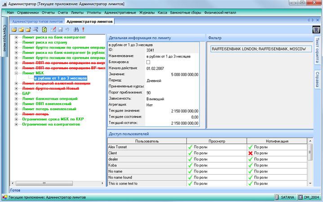This screenshot has width=323, height=202.
Task: Click the status bar application icon
Action: pyautogui.click(x=5, y=197)
